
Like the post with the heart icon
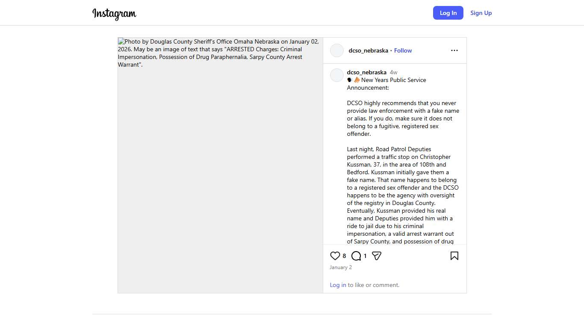tap(335, 256)
